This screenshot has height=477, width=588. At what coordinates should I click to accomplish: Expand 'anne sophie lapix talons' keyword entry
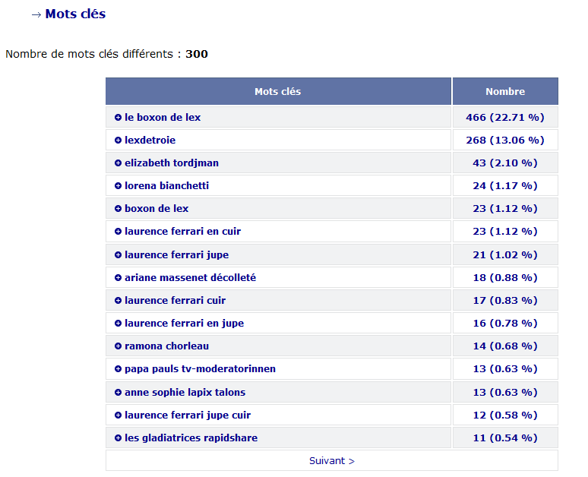(x=118, y=393)
